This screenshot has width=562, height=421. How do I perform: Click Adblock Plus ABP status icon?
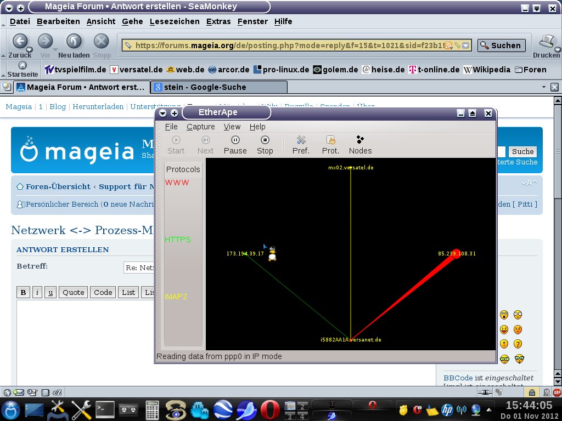pyautogui.click(x=557, y=392)
